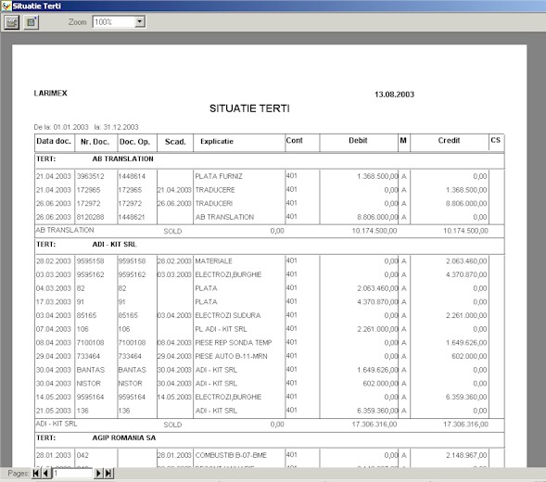Click the 100% zoom combo box
Viewport: 546px width, 482px height.
click(x=119, y=21)
